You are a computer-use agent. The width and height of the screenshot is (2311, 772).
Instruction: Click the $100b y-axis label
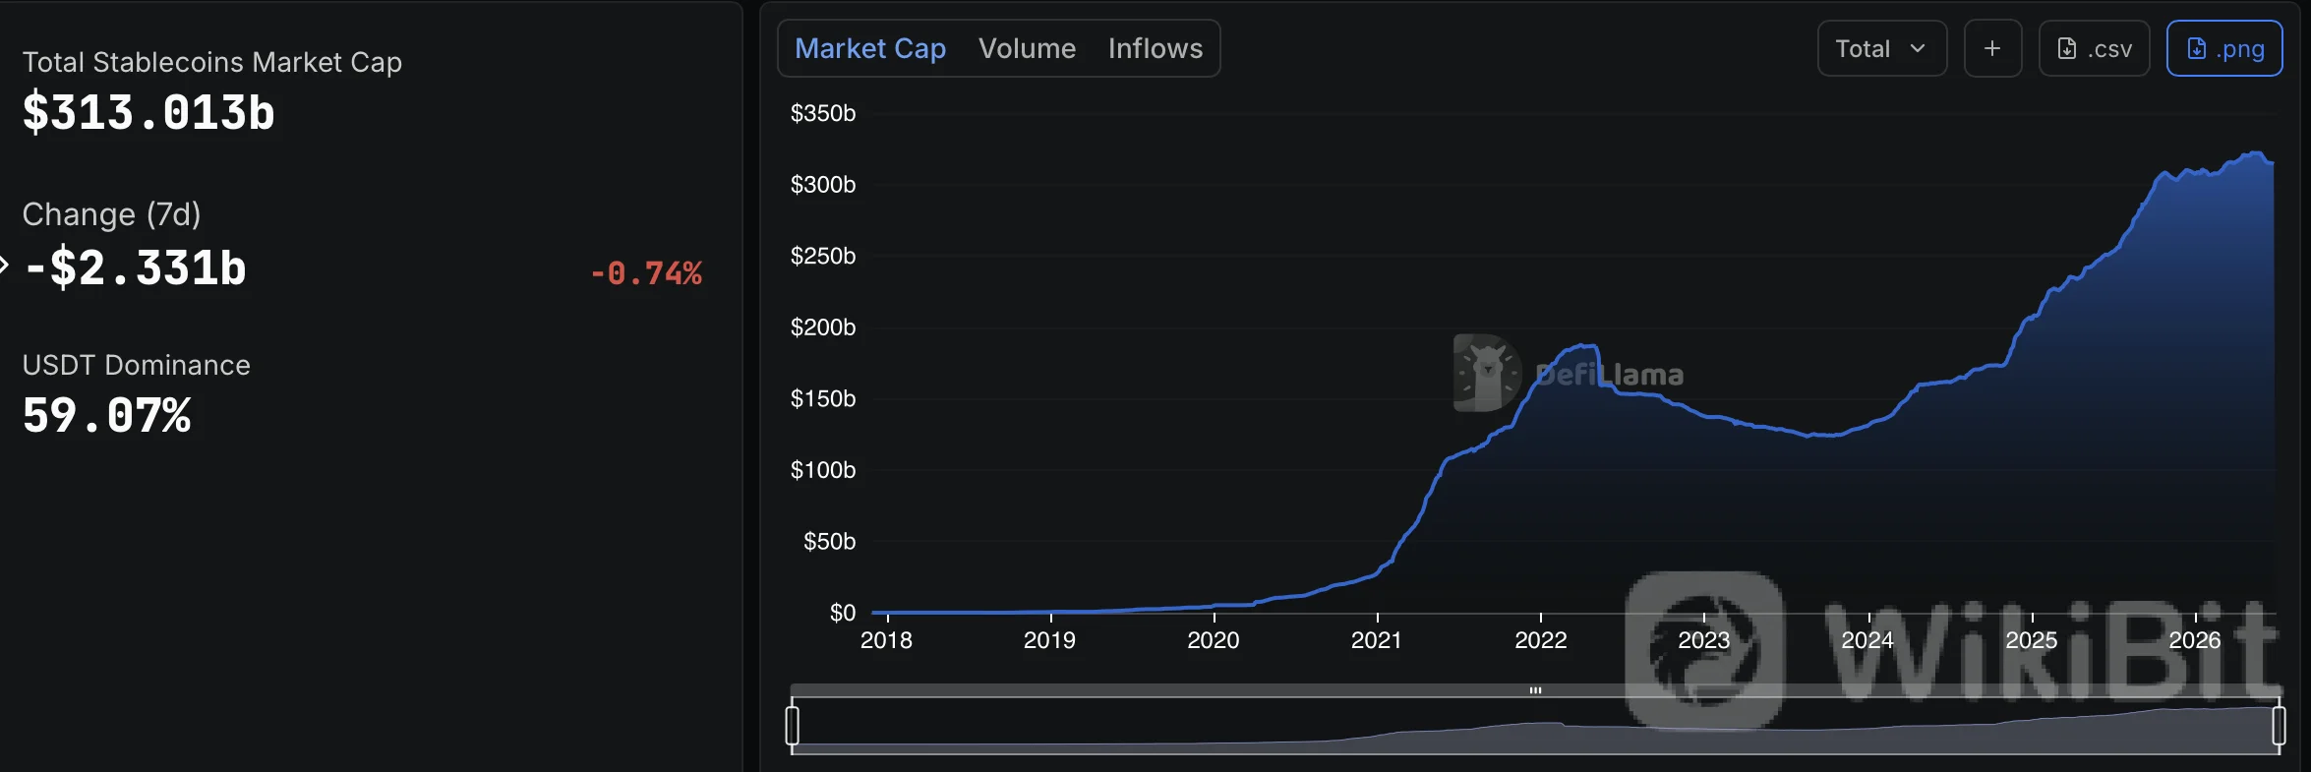click(x=823, y=470)
